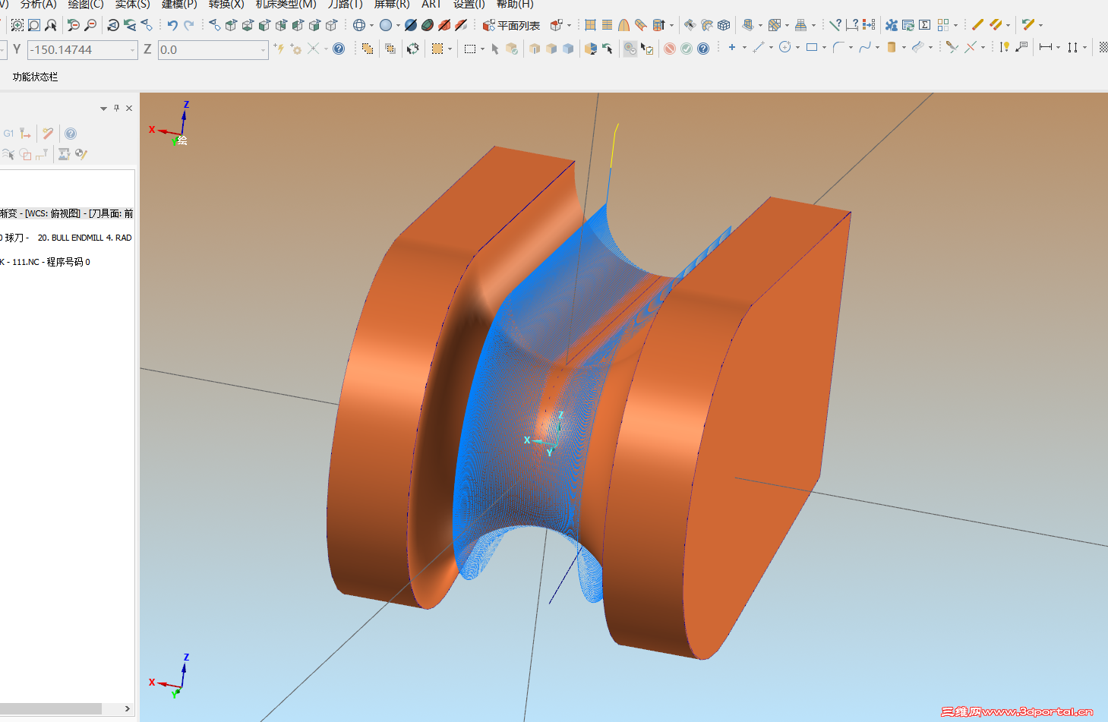Image resolution: width=1108 pixels, height=722 pixels.
Task: Click the greyed Redo arrow
Action: coord(189,25)
